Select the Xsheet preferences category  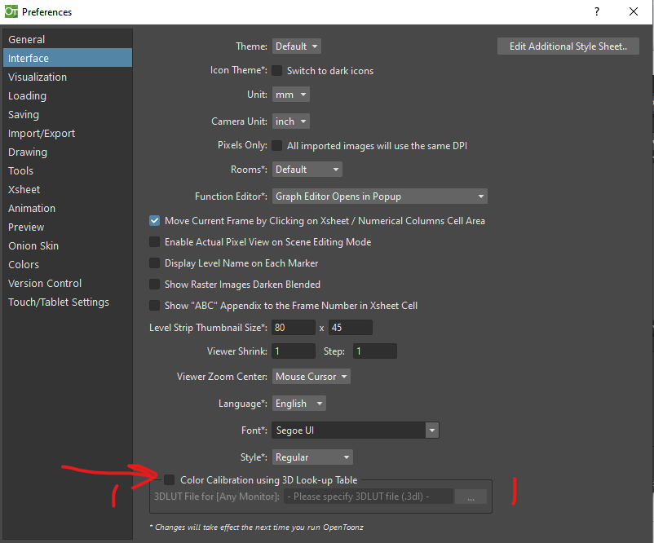[x=24, y=189]
